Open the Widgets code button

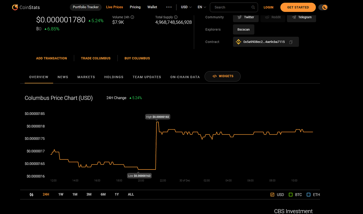[222, 76]
